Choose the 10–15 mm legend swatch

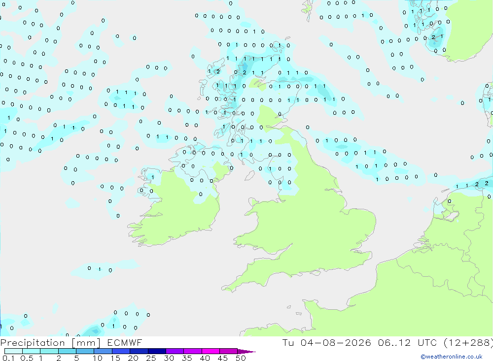(103, 351)
